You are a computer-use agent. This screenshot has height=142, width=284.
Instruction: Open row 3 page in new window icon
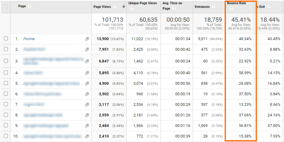(87, 61)
